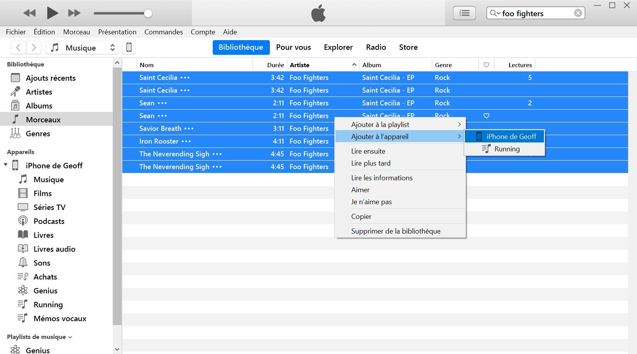Screen dimensions: 637x354
Task: Click the search magnifier dropdown icon
Action: 495,13
